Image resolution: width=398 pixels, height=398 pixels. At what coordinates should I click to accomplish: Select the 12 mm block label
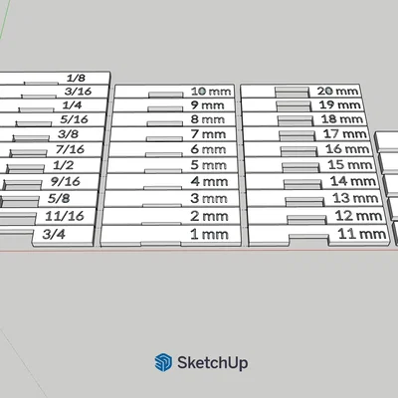click(358, 216)
